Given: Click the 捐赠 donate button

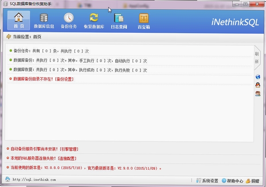Looking at the screenshot, I should [x=252, y=181].
